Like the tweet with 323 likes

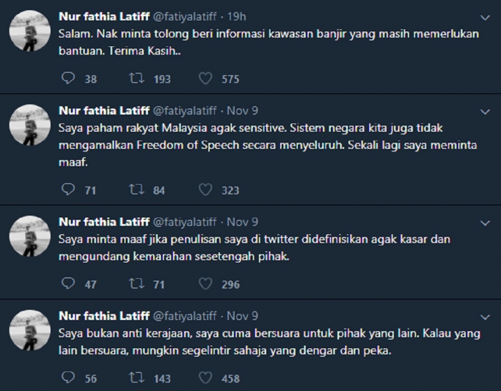click(205, 189)
